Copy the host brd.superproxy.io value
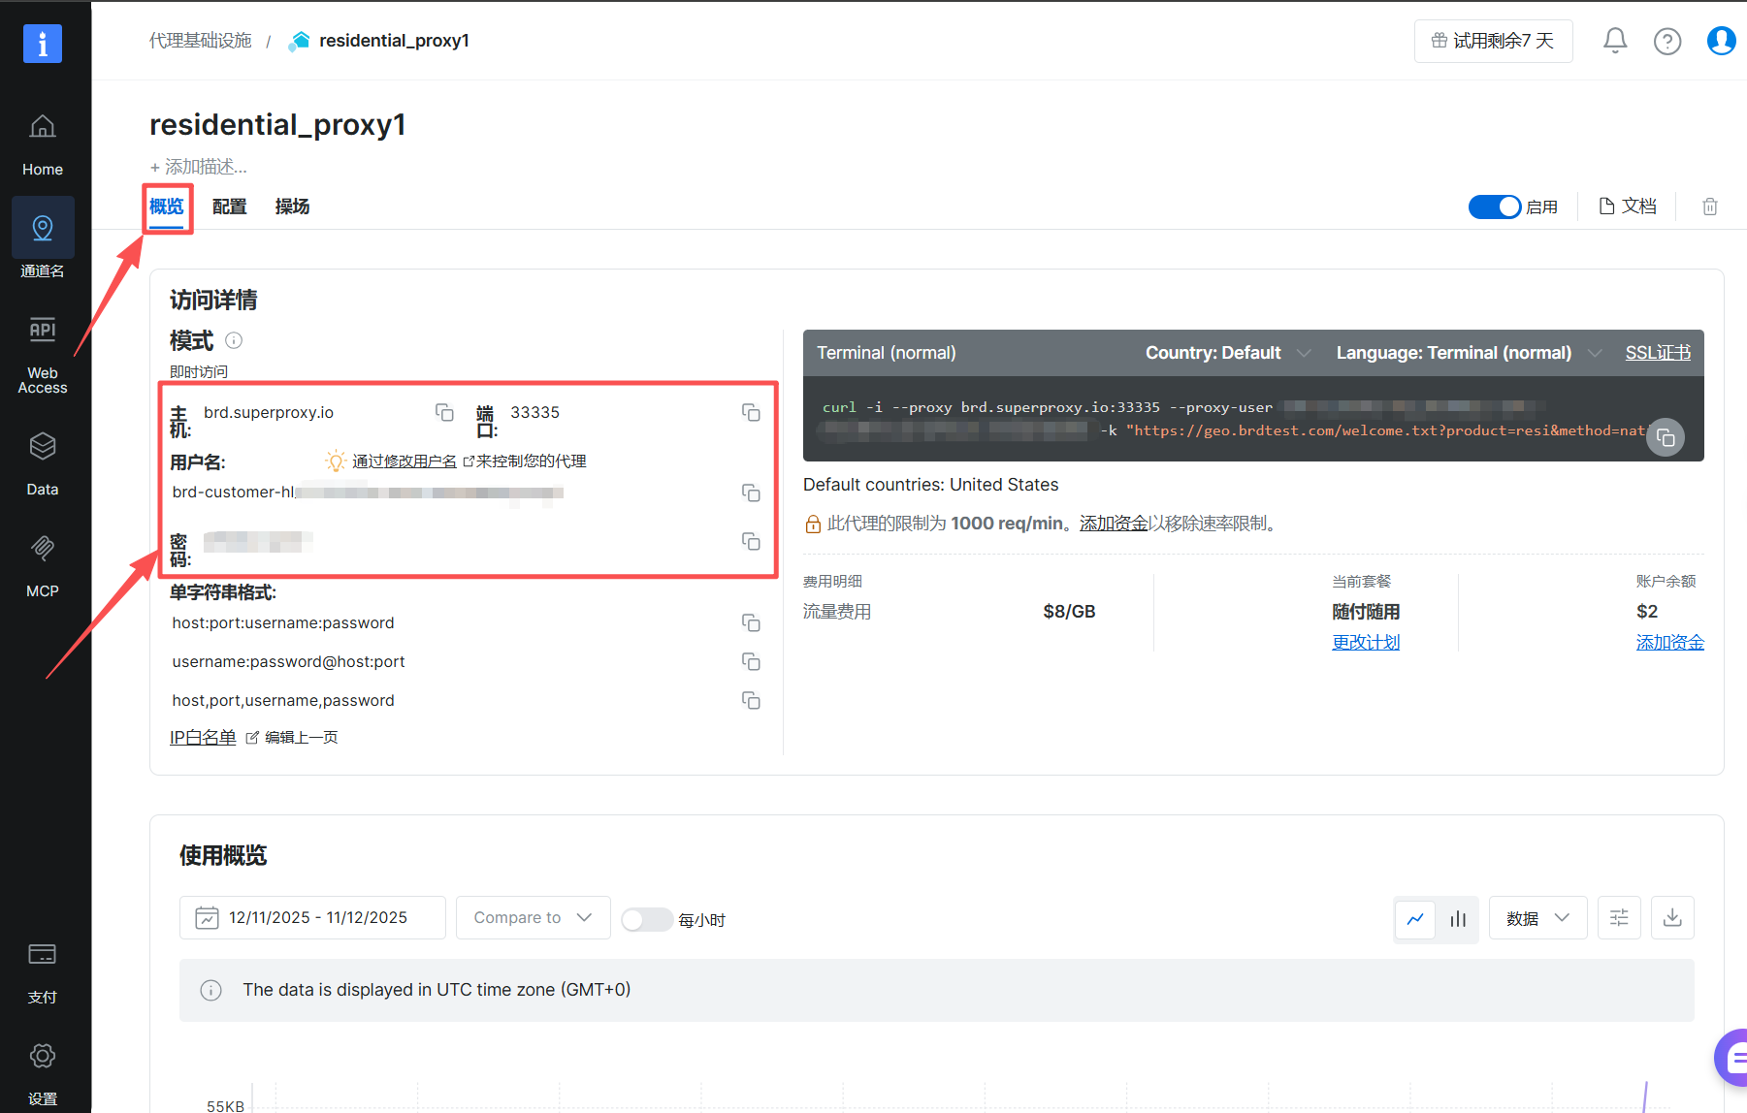 coord(444,413)
